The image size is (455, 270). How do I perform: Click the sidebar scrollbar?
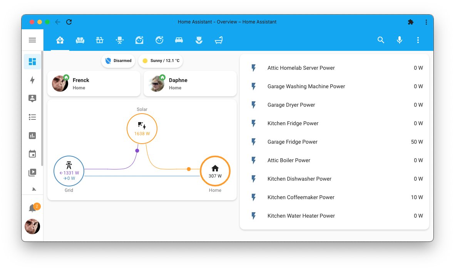click(42, 108)
